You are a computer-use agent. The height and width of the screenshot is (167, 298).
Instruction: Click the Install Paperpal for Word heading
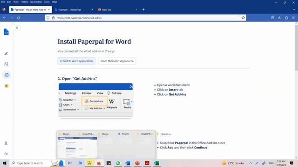point(94,41)
